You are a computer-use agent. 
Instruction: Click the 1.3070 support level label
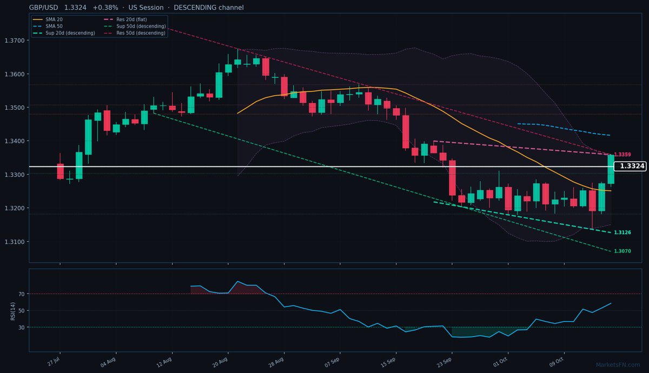click(622, 251)
